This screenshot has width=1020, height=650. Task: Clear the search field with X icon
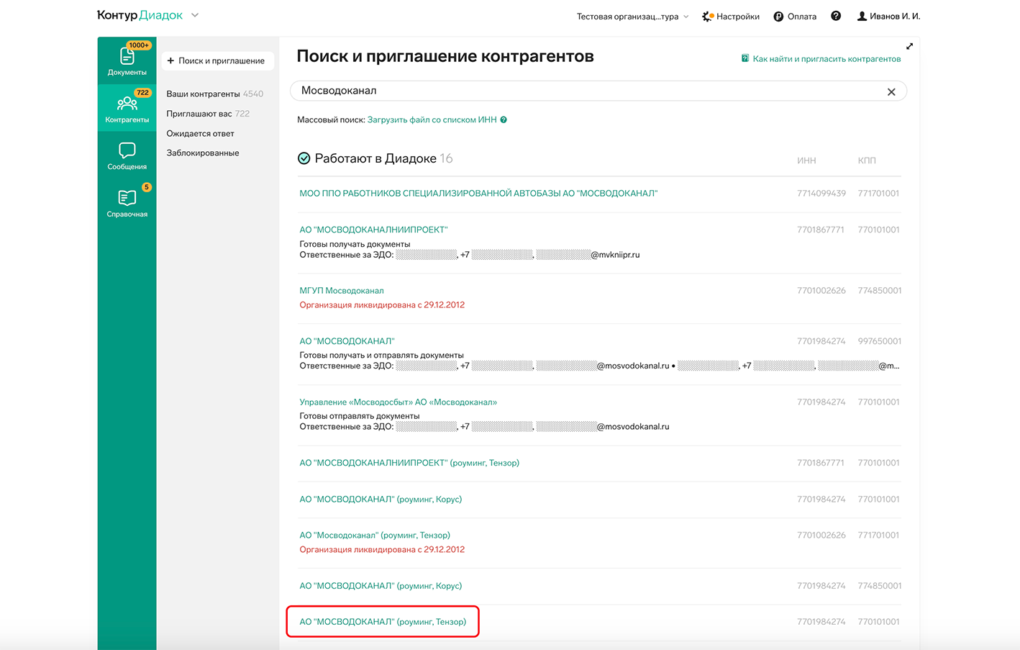(x=891, y=91)
